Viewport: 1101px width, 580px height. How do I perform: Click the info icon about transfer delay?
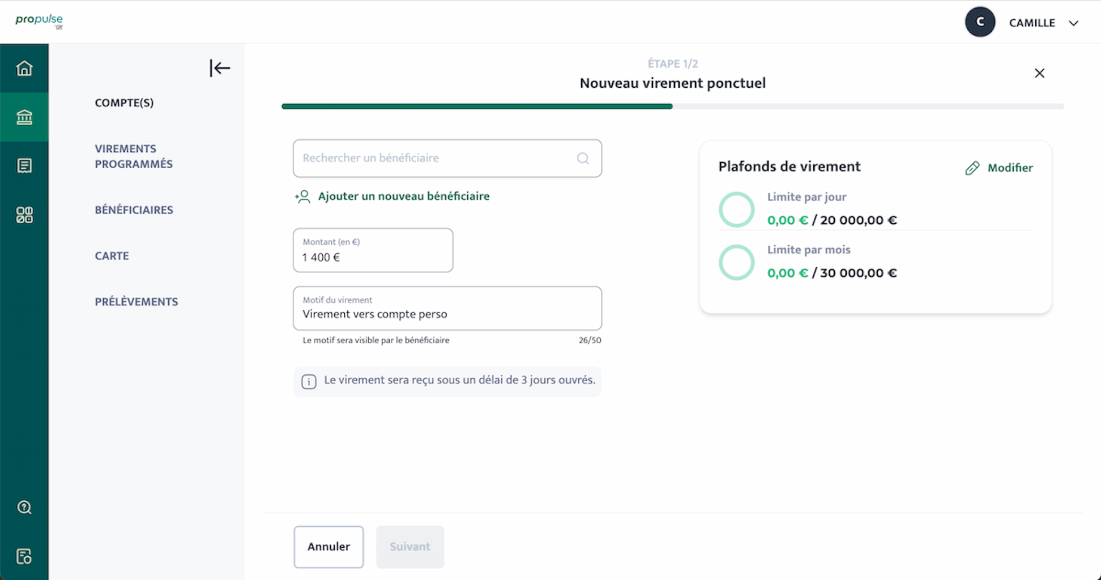tap(309, 381)
